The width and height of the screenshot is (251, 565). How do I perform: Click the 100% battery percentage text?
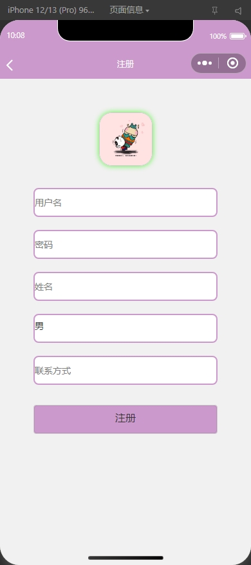click(218, 36)
